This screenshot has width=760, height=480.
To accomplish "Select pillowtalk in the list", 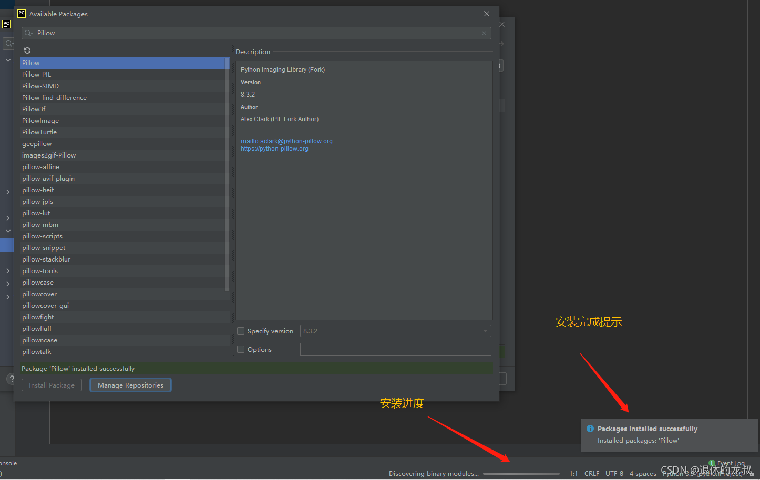I will click(122, 351).
